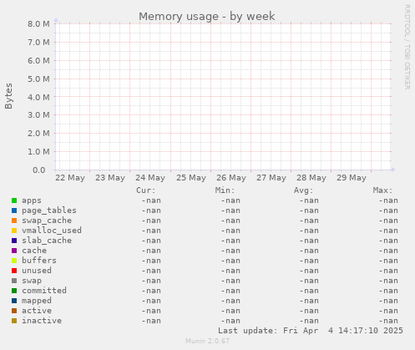Screen dimensions: 415x350
Task: Click the 'Memory usage - by week' title
Action: (207, 17)
